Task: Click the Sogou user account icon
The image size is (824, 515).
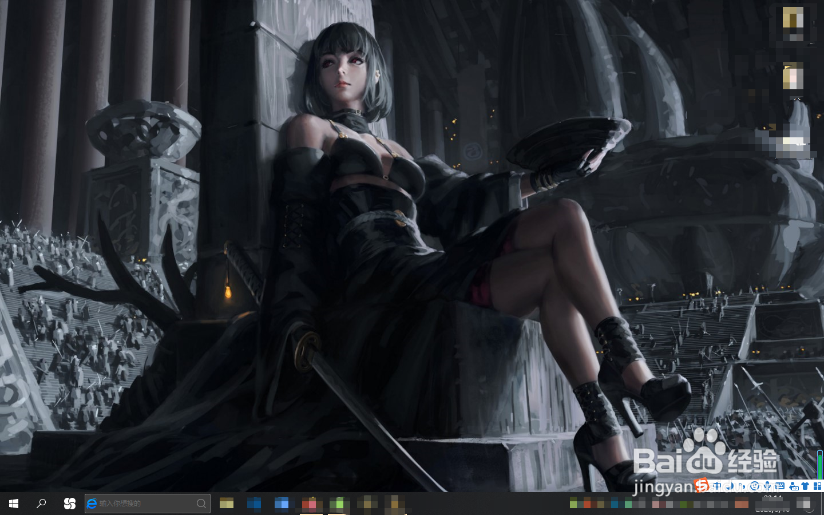Action: click(794, 486)
